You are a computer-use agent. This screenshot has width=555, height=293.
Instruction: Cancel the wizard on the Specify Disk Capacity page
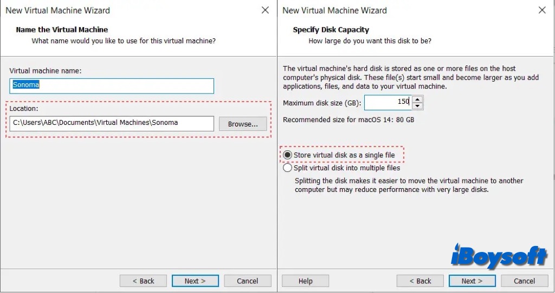coord(524,281)
